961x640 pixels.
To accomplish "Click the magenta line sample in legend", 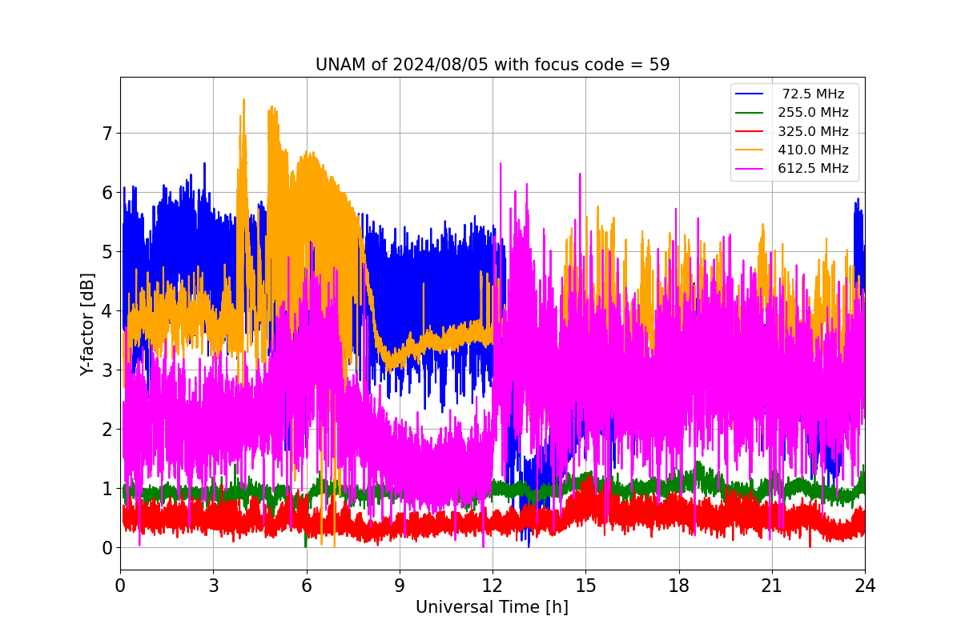I will pyautogui.click(x=750, y=168).
